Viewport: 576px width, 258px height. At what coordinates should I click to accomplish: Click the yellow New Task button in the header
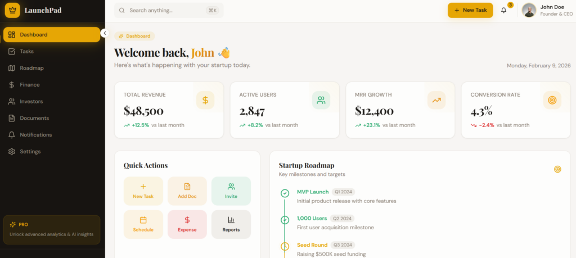[470, 10]
